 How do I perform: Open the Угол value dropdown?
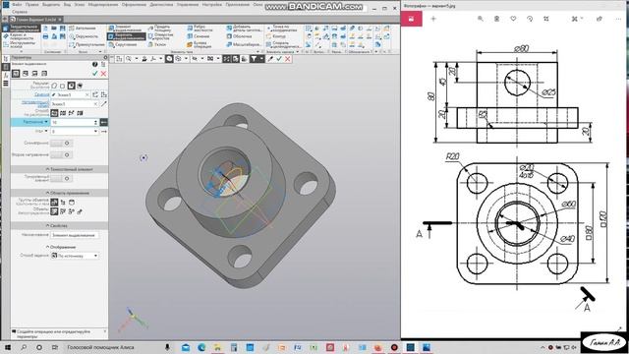[95, 131]
